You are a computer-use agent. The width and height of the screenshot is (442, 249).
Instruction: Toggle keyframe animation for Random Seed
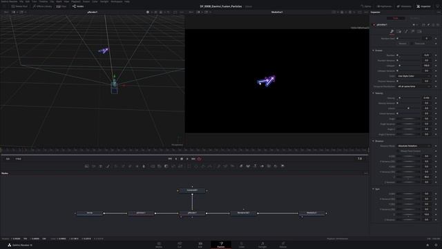point(436,39)
